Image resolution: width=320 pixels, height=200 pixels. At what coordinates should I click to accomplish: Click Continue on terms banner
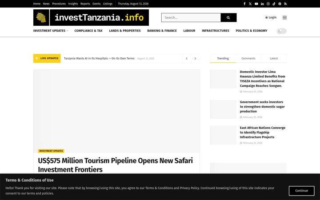301,191
